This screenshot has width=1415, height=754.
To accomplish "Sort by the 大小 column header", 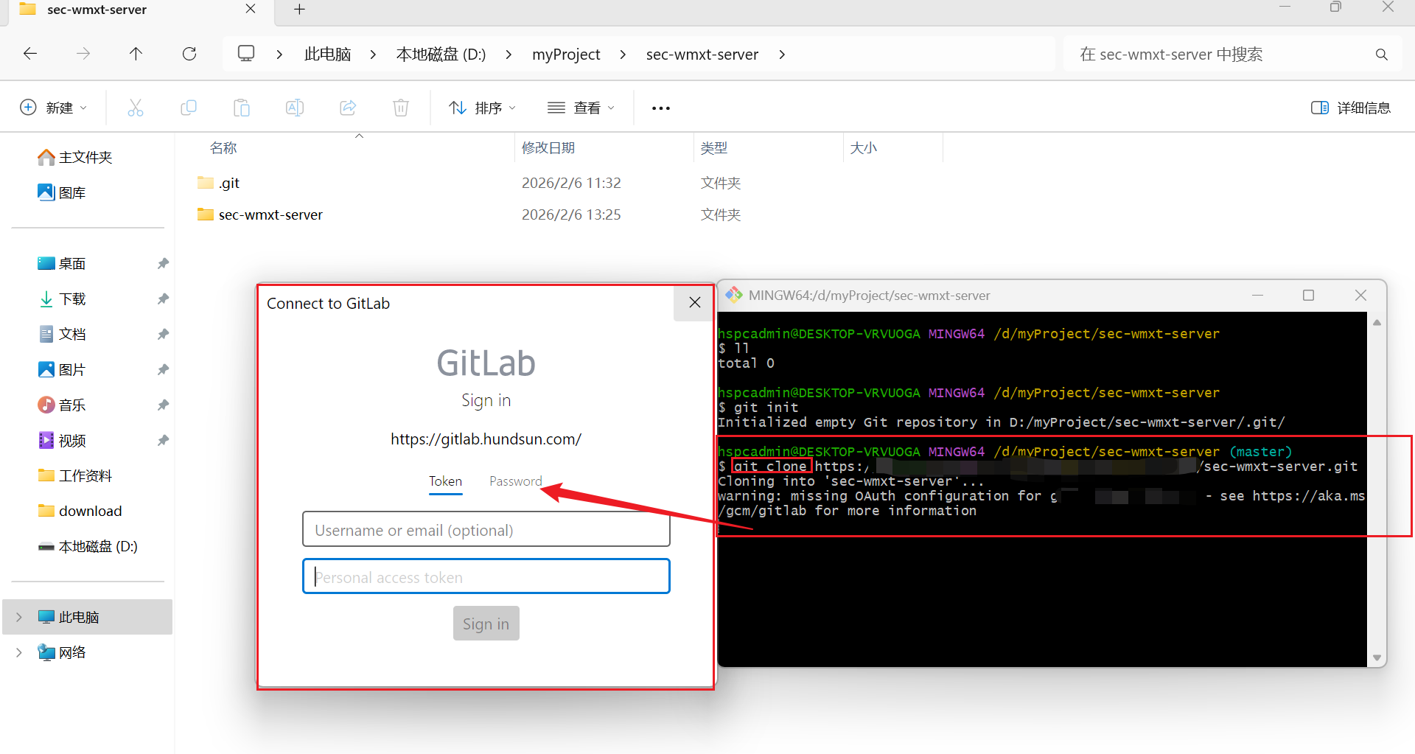I will 864,148.
